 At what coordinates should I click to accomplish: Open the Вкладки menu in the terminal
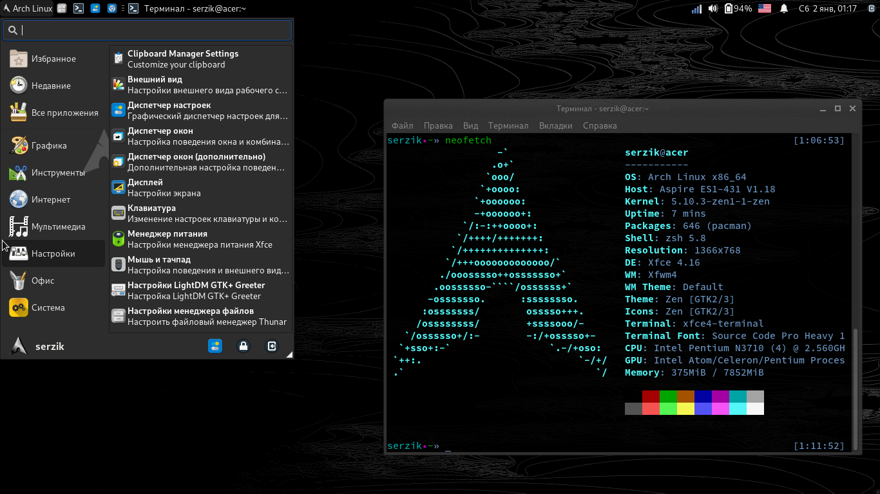[555, 125]
